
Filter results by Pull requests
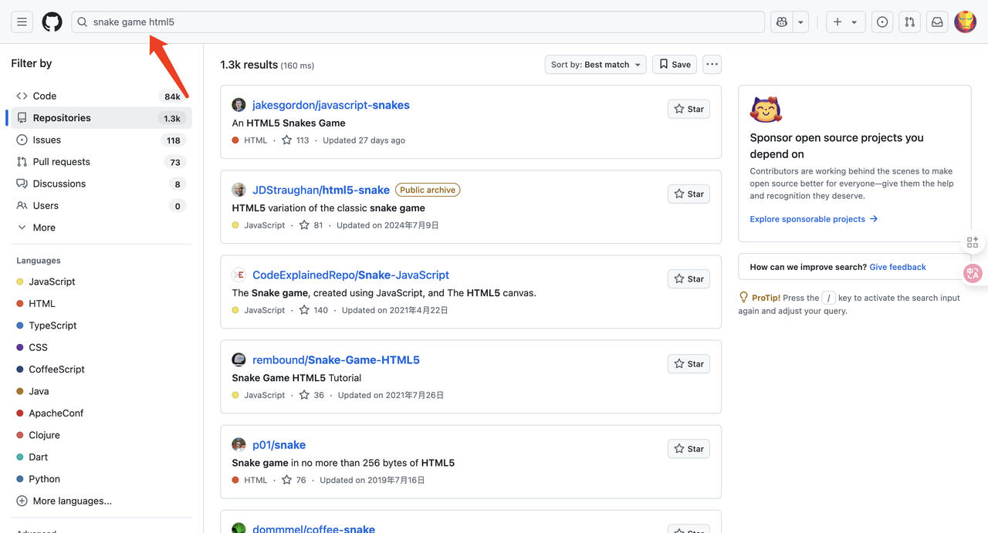coord(61,162)
